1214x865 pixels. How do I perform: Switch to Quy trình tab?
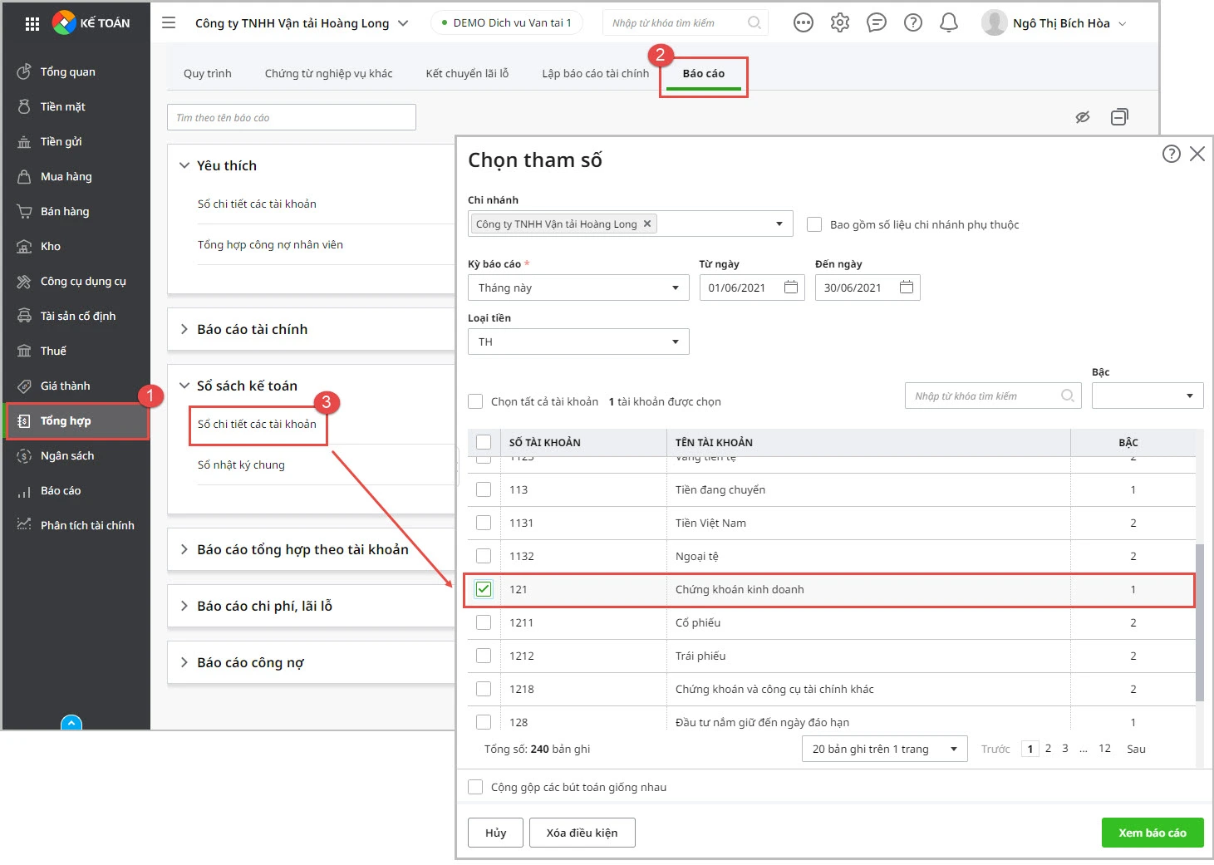pyautogui.click(x=208, y=73)
